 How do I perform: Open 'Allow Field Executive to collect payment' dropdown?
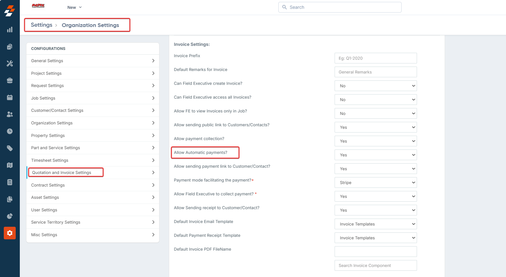coord(375,196)
